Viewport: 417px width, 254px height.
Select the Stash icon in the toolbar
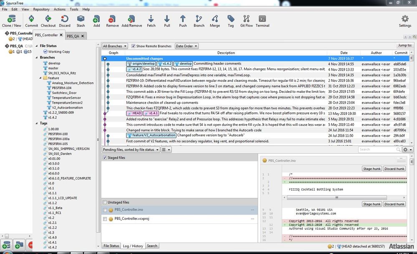[81, 20]
